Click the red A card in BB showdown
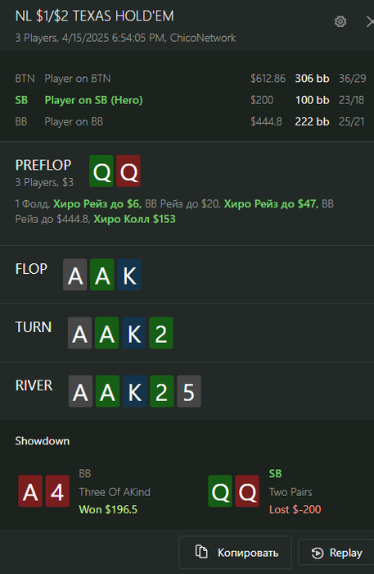Image resolution: width=374 pixels, height=574 pixels. pyautogui.click(x=30, y=491)
